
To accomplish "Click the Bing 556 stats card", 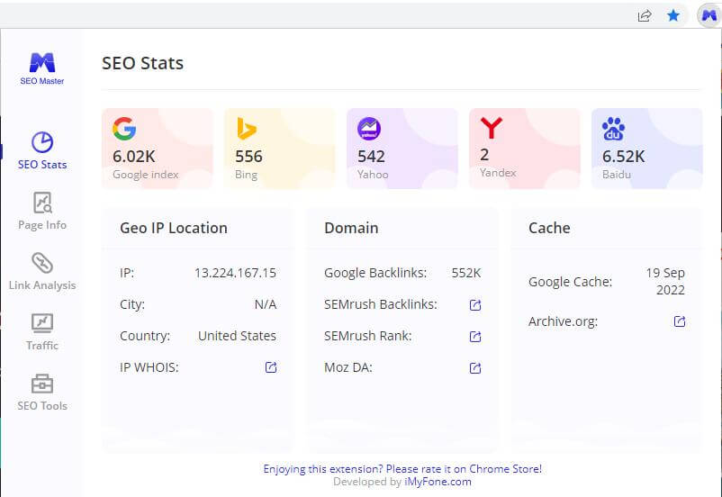I will (280, 149).
